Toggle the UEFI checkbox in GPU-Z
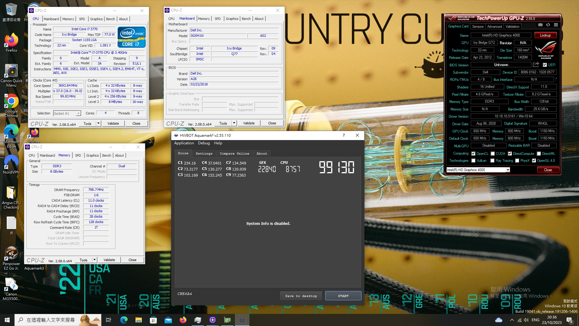Viewport: 579px width, 326px height. coord(545,65)
